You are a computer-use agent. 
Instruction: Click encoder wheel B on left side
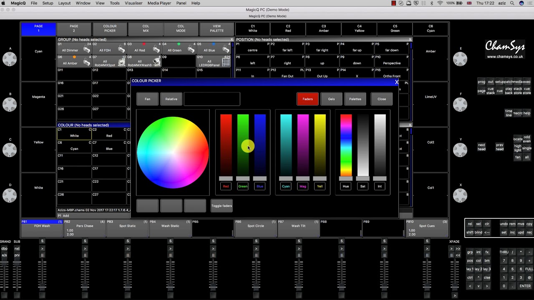[x=10, y=104]
